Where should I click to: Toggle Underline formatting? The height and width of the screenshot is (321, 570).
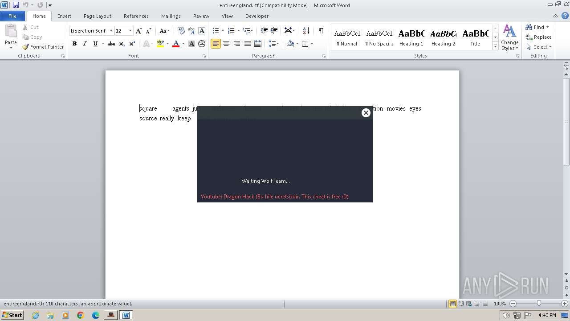95,44
